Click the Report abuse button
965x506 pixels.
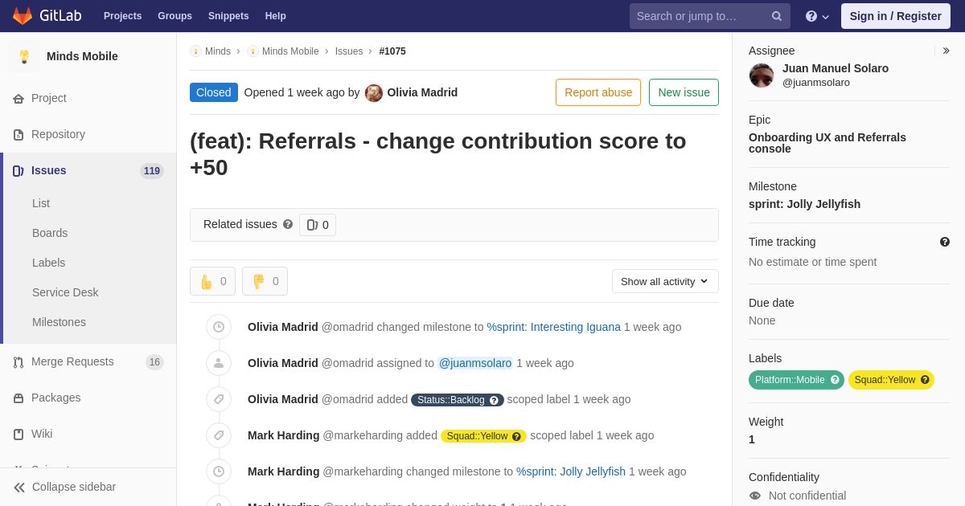pyautogui.click(x=598, y=92)
